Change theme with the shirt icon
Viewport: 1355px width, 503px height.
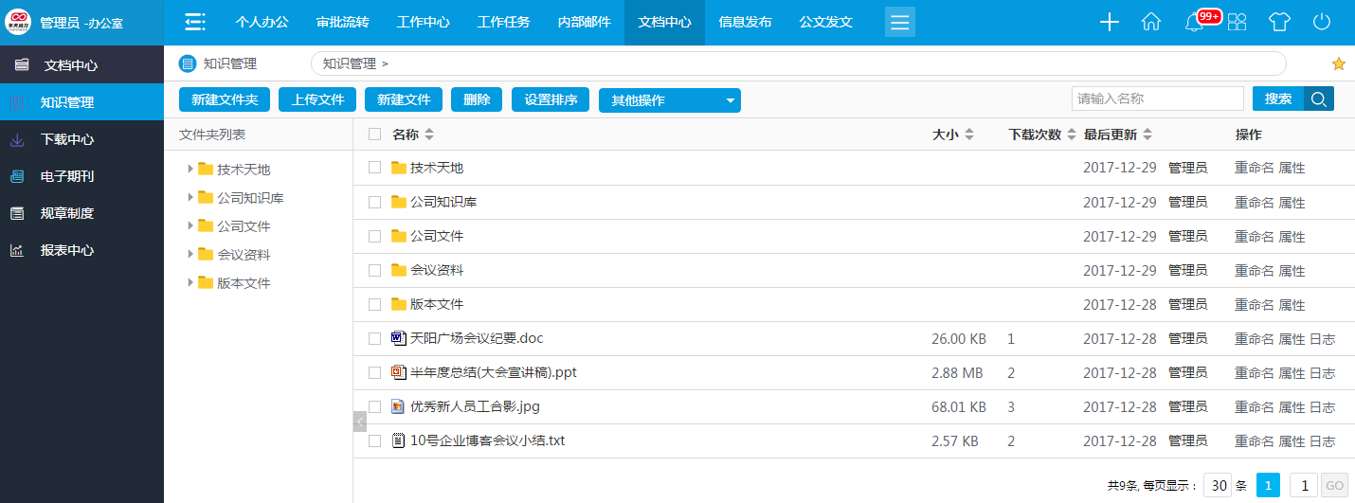[1280, 22]
